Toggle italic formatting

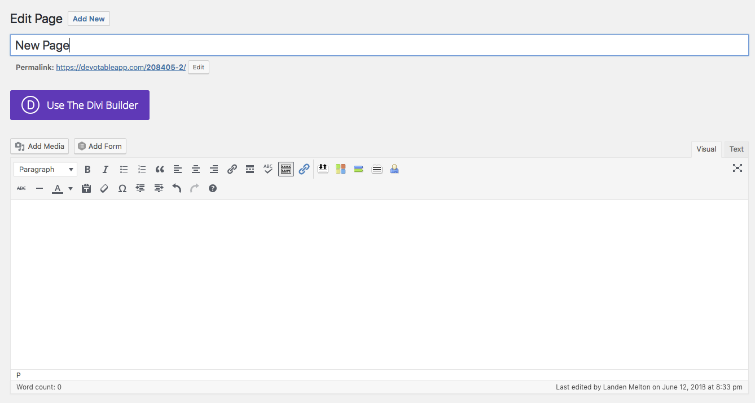pyautogui.click(x=106, y=169)
